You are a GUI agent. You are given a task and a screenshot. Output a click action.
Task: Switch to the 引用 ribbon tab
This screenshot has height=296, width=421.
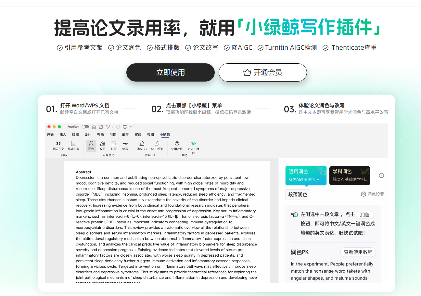coord(113,135)
